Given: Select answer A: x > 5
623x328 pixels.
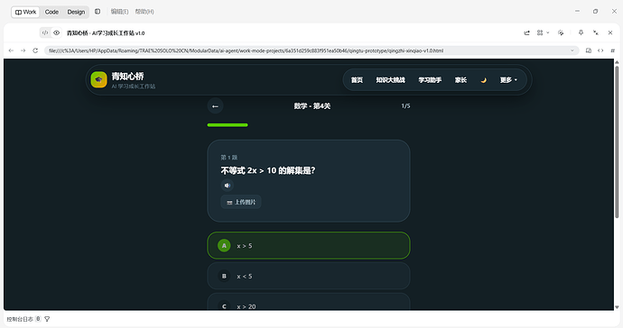Looking at the screenshot, I should [309, 245].
